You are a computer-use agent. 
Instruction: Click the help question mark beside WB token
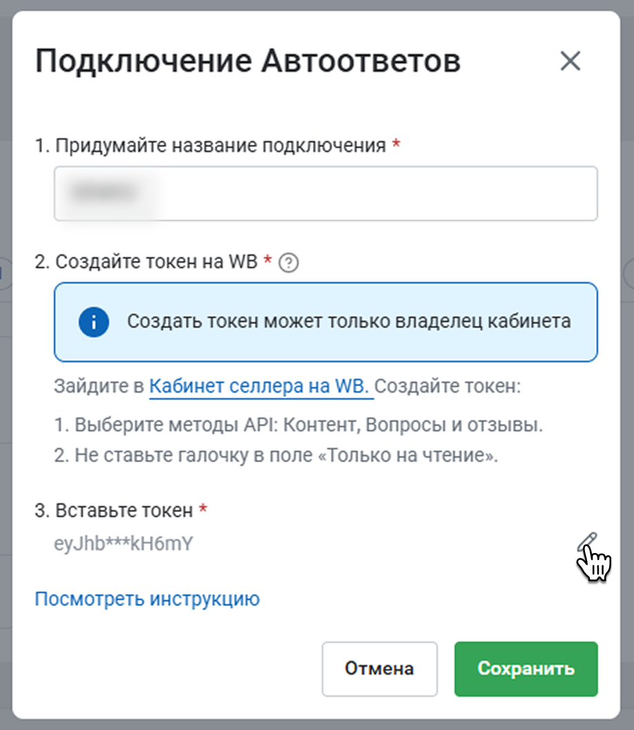click(289, 263)
